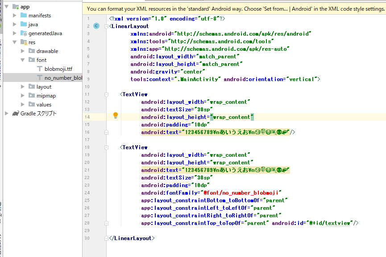Collapse the TextView code fold at line 11
386x257 pixels.
[106, 94]
